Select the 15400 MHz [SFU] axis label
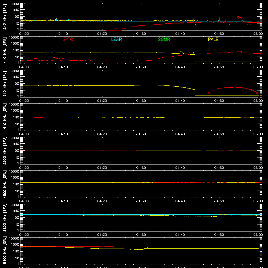Viewport: 268px width, 268px height. [4, 251]
